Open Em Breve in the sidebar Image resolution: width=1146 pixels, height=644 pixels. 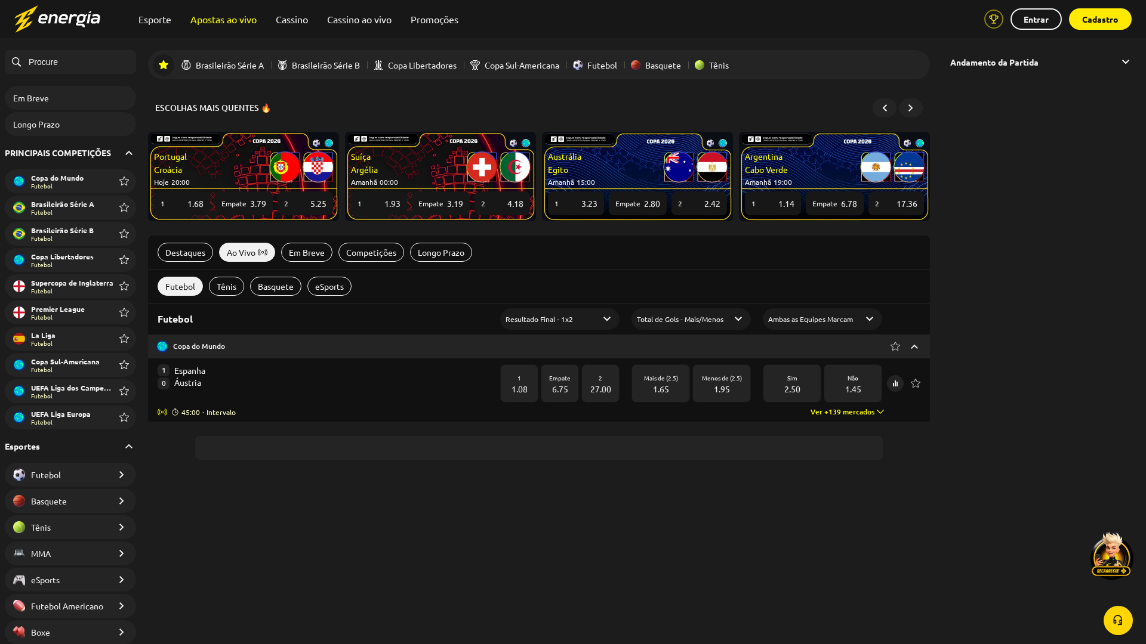[70, 98]
